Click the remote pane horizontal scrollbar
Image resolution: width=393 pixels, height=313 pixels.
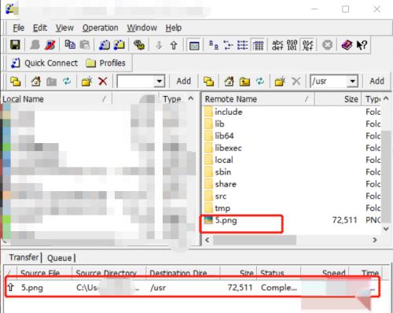[291, 240]
